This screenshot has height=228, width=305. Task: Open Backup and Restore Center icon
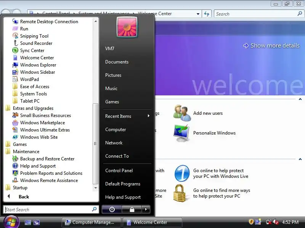15,158
